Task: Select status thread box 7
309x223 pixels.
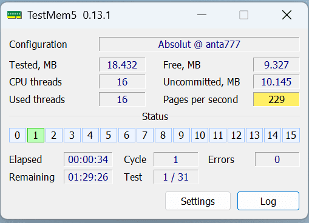Action: coord(145,135)
